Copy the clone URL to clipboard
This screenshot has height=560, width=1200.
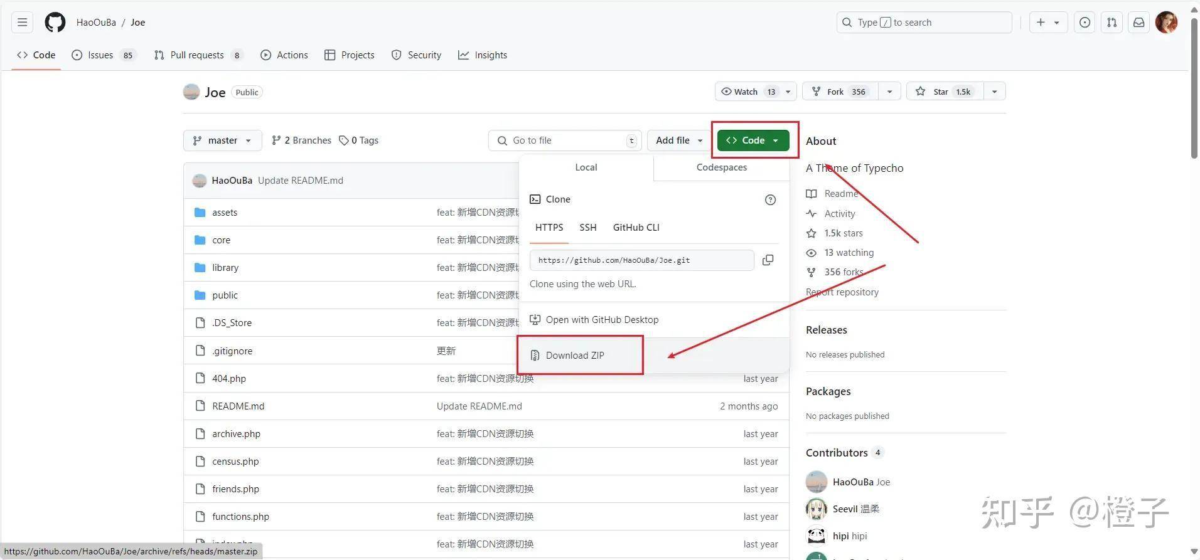768,260
